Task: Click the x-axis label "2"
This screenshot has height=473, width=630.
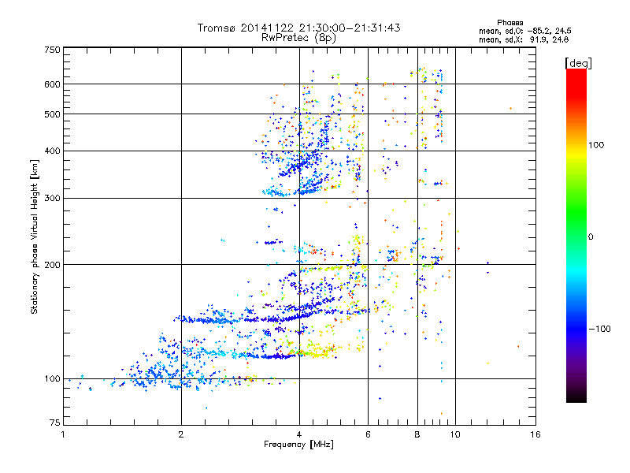Action: coord(181,434)
